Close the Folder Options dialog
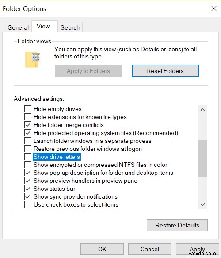Screen dimensions: 221x258 click(214, 8)
